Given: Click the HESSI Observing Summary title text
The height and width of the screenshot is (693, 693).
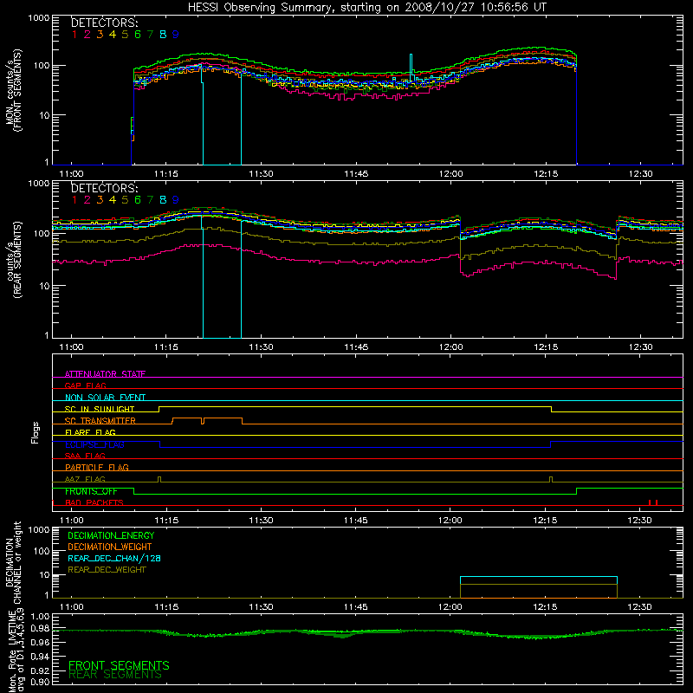Looking at the screenshot, I should tap(367, 8).
